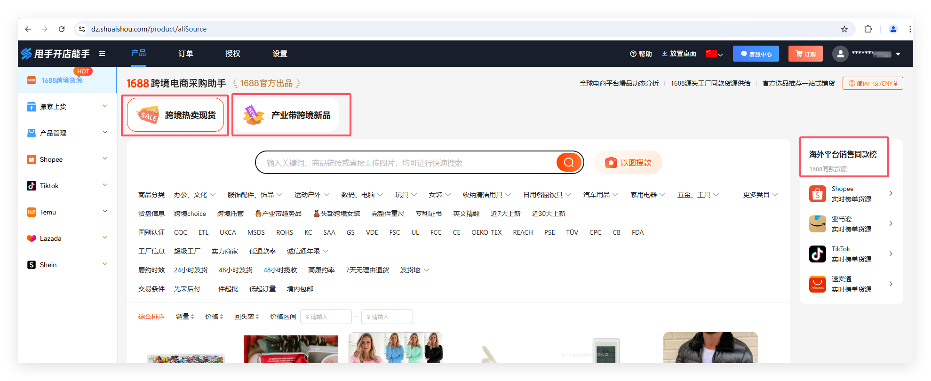Click the orange 订购 button
Viewport: 931px width, 381px height.
[x=805, y=54]
